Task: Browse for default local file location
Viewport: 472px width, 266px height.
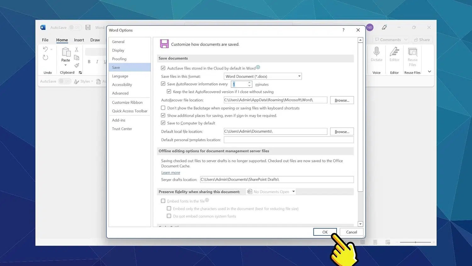Action: tap(342, 131)
